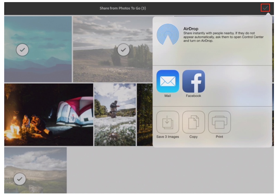The height and width of the screenshot is (196, 277).
Task: Click the AirDrop heading text
Action: tap(191, 29)
